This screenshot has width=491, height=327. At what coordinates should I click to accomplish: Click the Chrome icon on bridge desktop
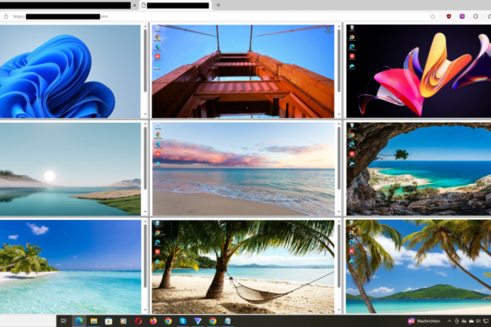tap(157, 38)
